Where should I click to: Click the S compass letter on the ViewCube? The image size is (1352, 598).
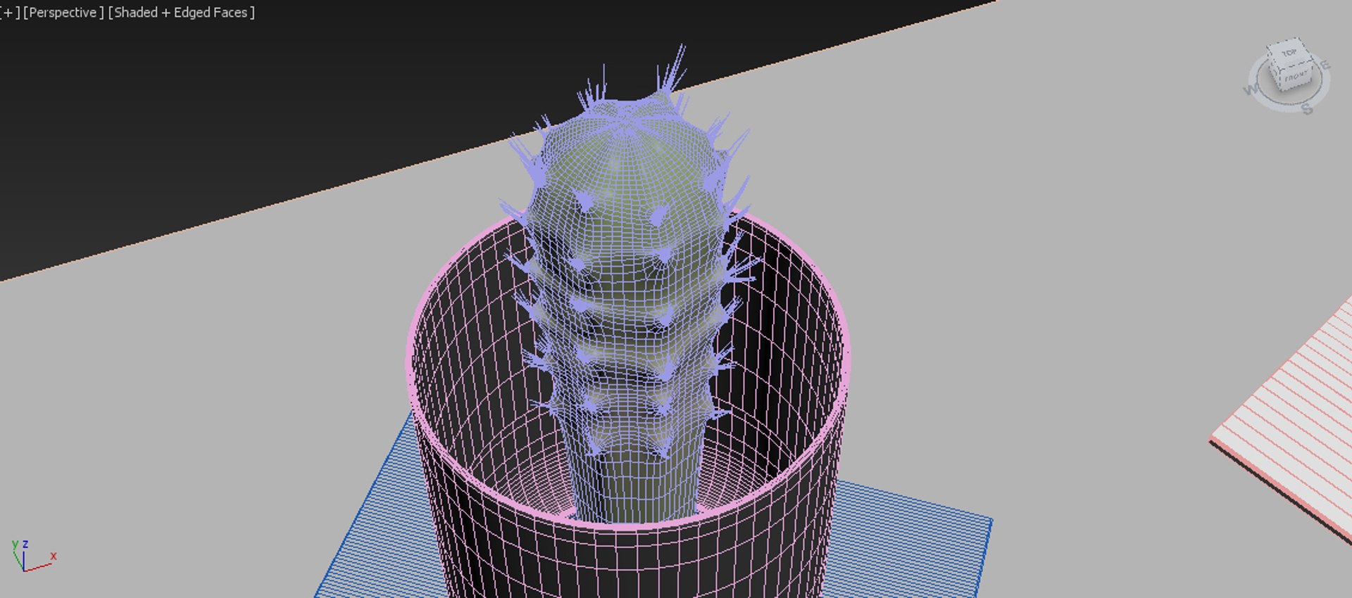(x=1307, y=108)
